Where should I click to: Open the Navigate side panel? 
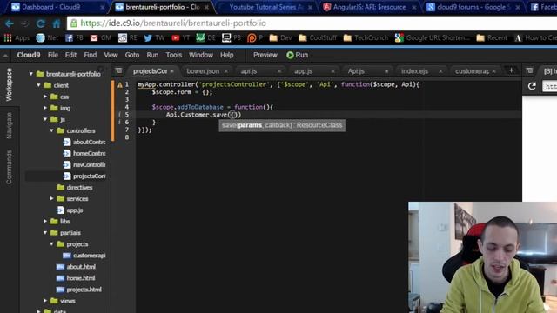click(10, 125)
